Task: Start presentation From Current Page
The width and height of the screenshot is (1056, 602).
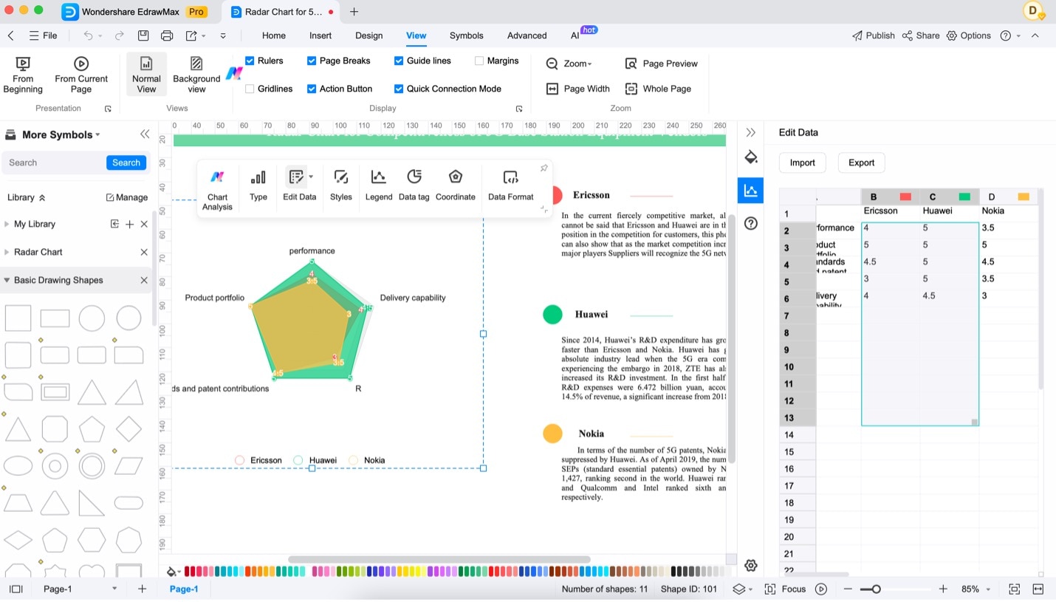Action: click(x=81, y=75)
